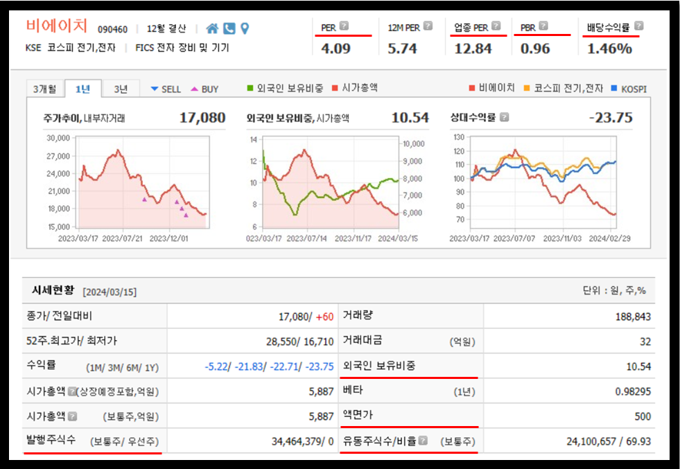Click the par value 500
This screenshot has width=680, height=469.
tap(643, 416)
